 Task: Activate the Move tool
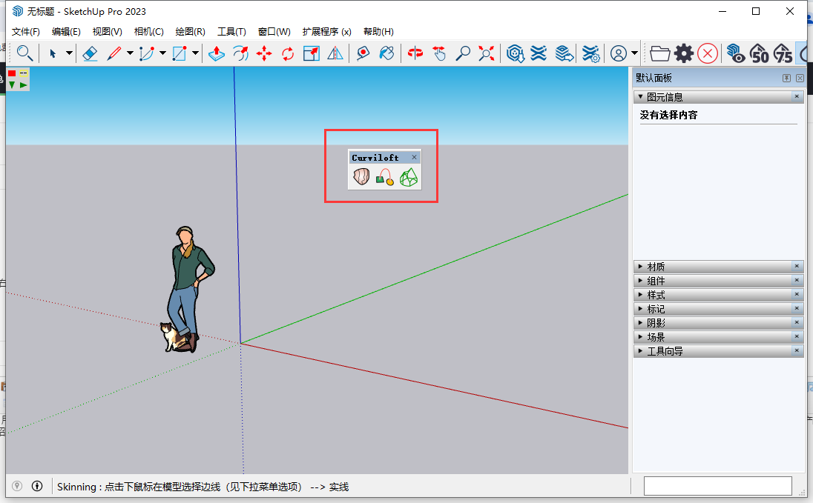point(263,53)
